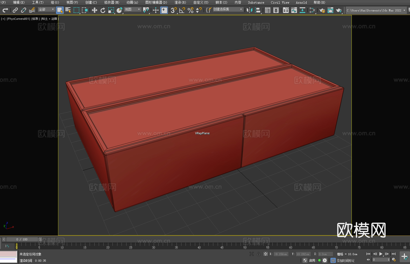This screenshot has height=264, width=410.
Task: Open Render Setup teapot icon
Action: click(x=322, y=10)
